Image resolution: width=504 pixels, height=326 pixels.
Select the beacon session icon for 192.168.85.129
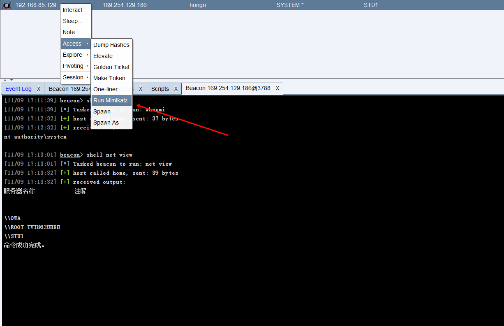(x=7, y=5)
